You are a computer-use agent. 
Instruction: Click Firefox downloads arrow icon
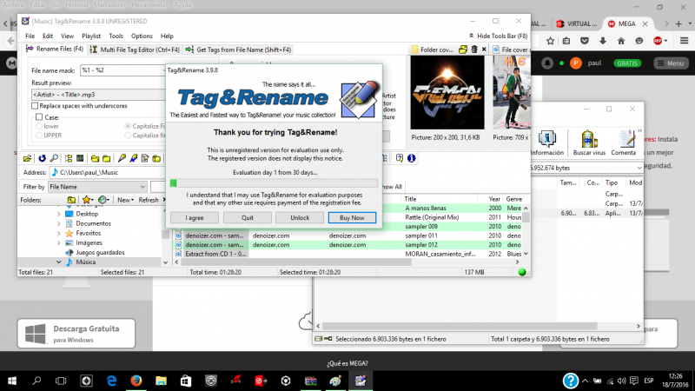pyautogui.click(x=602, y=41)
